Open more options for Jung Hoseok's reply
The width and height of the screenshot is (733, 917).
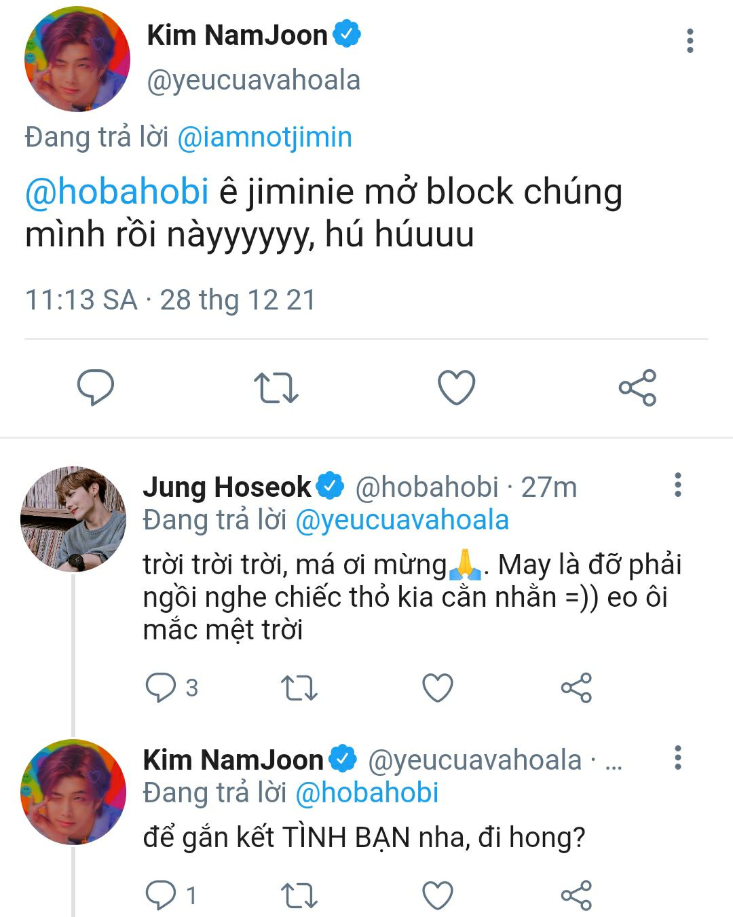coord(677,485)
